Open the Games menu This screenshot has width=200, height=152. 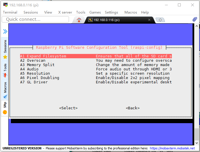pos(95,12)
